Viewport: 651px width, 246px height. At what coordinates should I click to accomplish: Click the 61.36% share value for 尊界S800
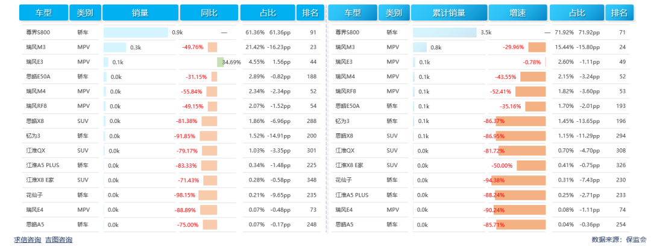coord(255,33)
